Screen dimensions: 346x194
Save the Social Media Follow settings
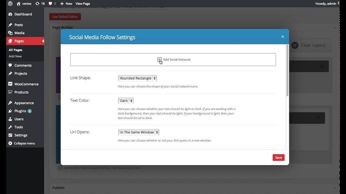tap(278, 158)
